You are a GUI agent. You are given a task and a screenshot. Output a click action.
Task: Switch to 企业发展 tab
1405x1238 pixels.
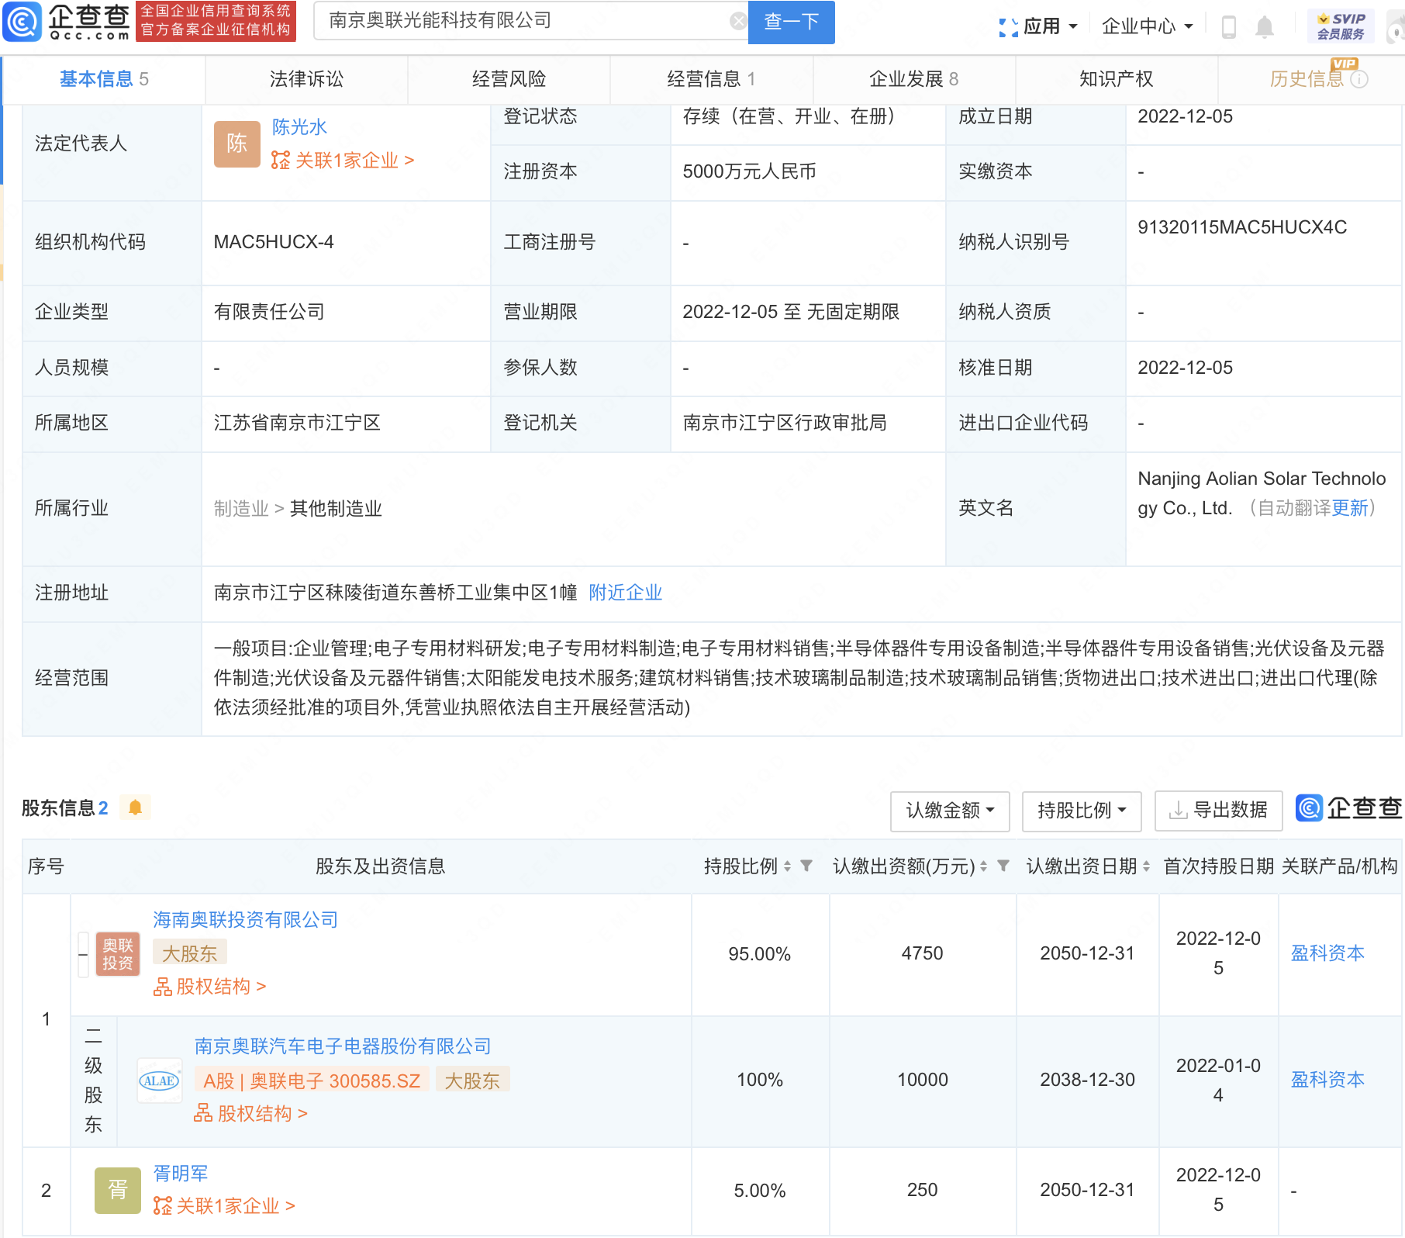click(x=913, y=79)
